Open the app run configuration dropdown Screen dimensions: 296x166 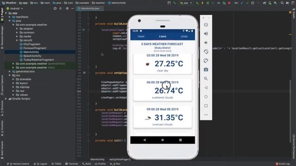186,3
